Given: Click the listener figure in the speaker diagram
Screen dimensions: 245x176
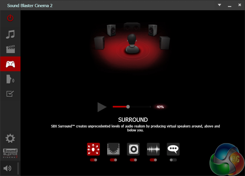Looking at the screenshot, I should (132, 44).
